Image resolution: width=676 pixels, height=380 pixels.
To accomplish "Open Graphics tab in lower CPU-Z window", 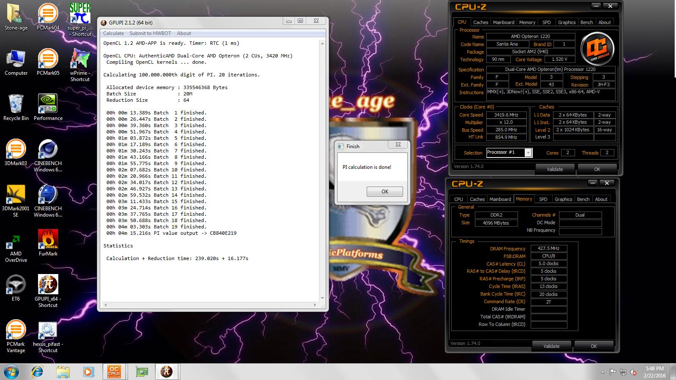I will [563, 199].
